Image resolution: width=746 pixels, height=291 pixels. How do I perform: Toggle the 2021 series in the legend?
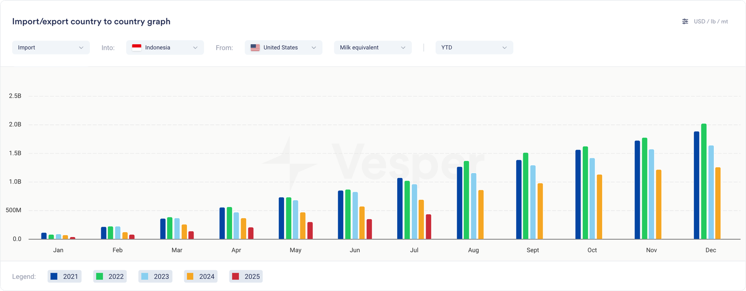click(x=64, y=277)
